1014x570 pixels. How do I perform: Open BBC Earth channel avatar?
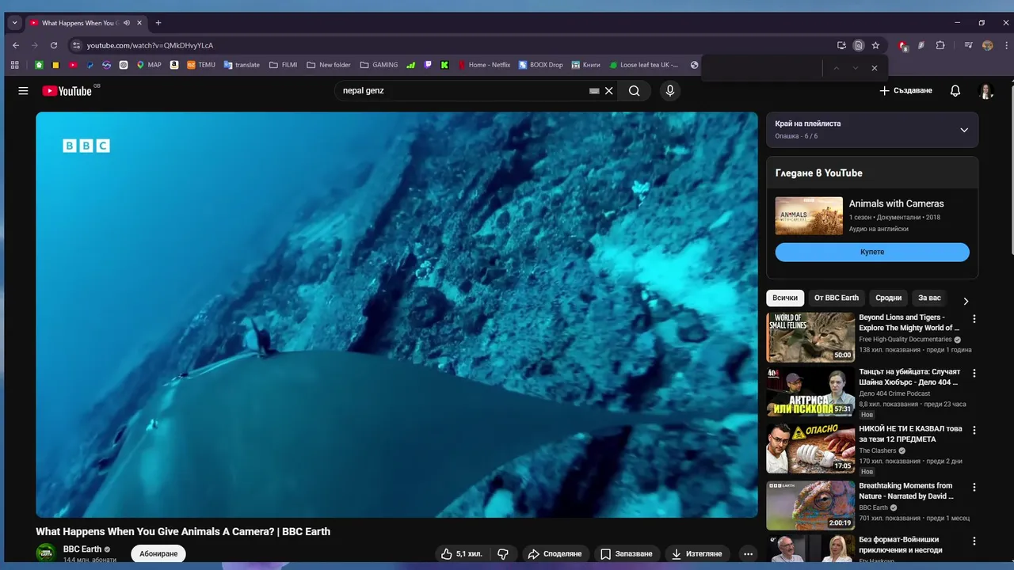47,553
